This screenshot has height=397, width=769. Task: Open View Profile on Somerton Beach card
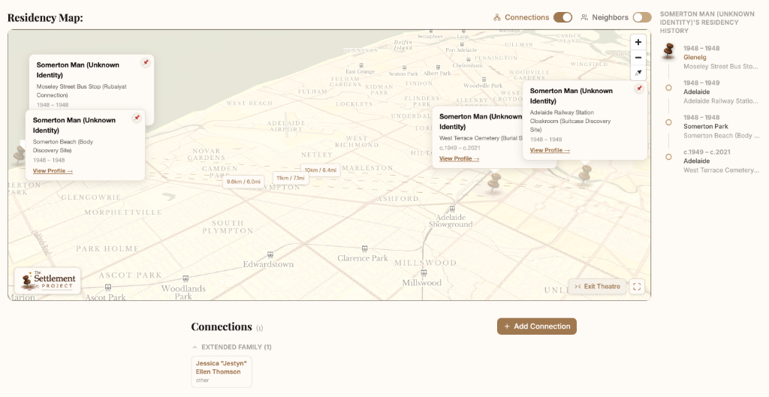point(53,171)
